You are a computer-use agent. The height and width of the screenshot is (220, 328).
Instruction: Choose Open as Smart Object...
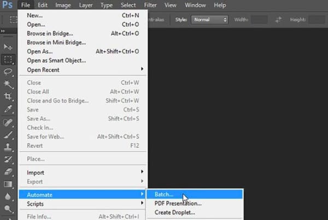(83, 61)
